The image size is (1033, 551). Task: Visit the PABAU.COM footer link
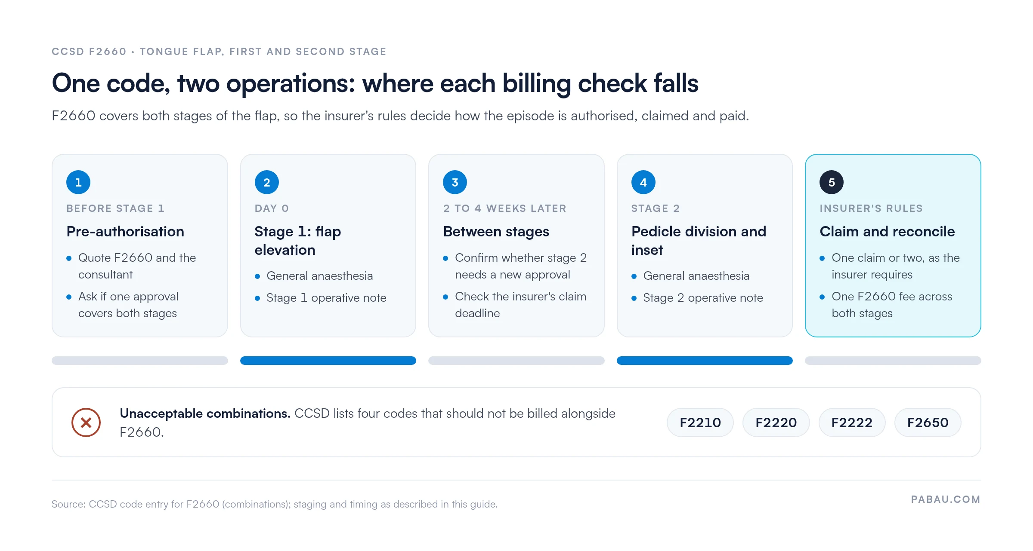(946, 499)
